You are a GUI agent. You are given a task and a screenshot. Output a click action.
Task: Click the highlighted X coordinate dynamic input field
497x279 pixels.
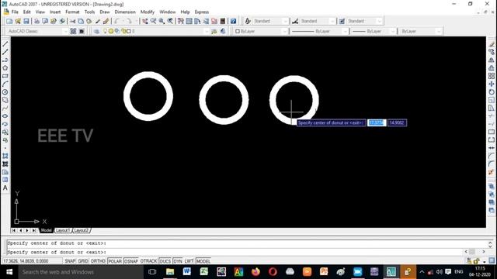[377, 122]
